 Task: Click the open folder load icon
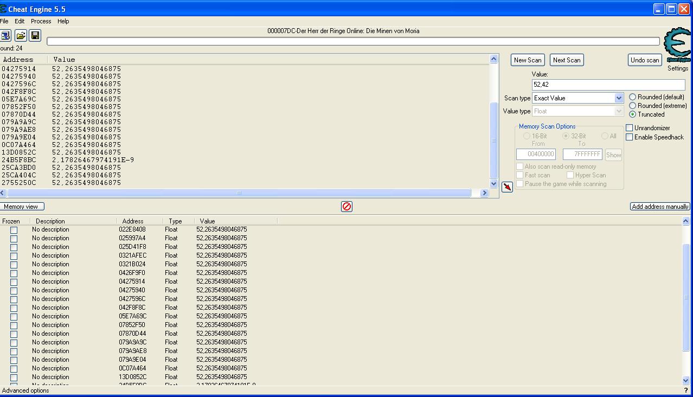click(x=21, y=36)
